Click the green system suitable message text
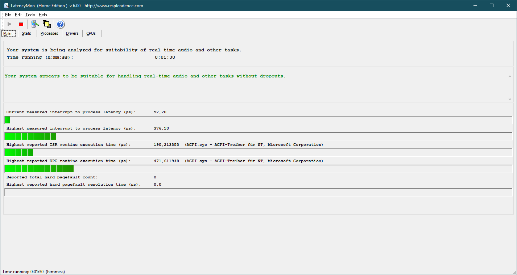Viewport: 517px width, 275px height. 145,76
